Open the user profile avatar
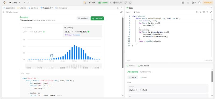 click(199, 3)
